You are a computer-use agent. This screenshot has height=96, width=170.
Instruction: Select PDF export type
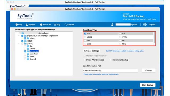coord(120,34)
